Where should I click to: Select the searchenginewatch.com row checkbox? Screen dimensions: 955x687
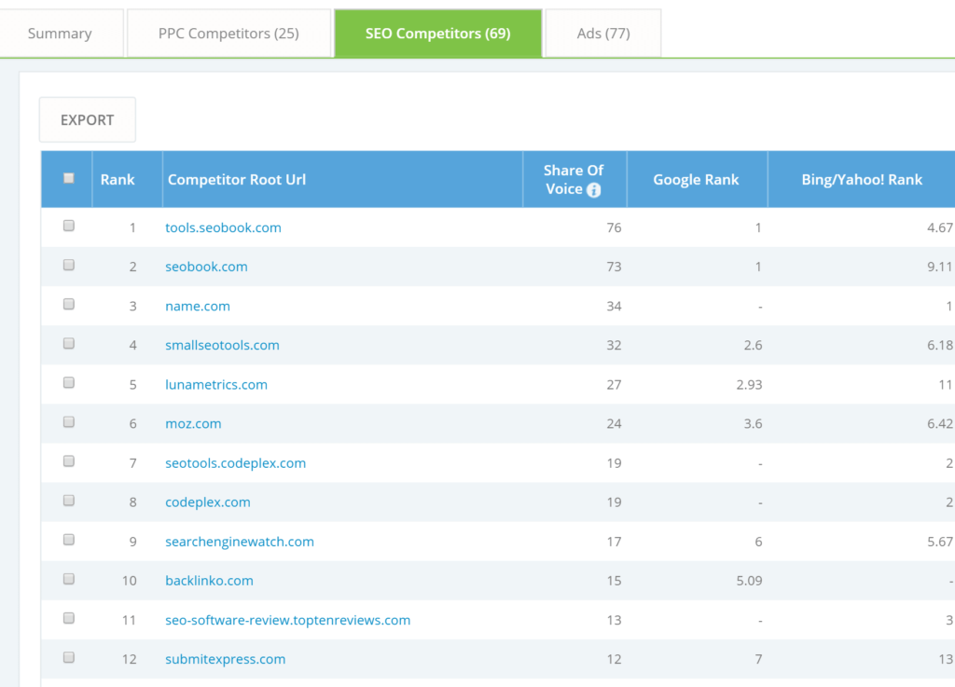69,540
